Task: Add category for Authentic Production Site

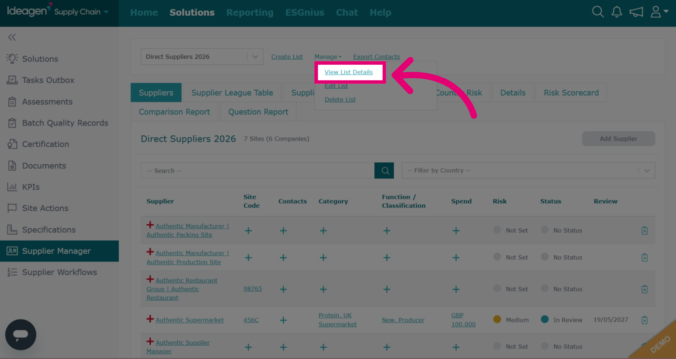Action: pyautogui.click(x=323, y=257)
